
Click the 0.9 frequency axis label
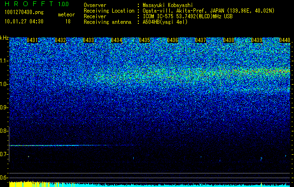click(x=4, y=108)
